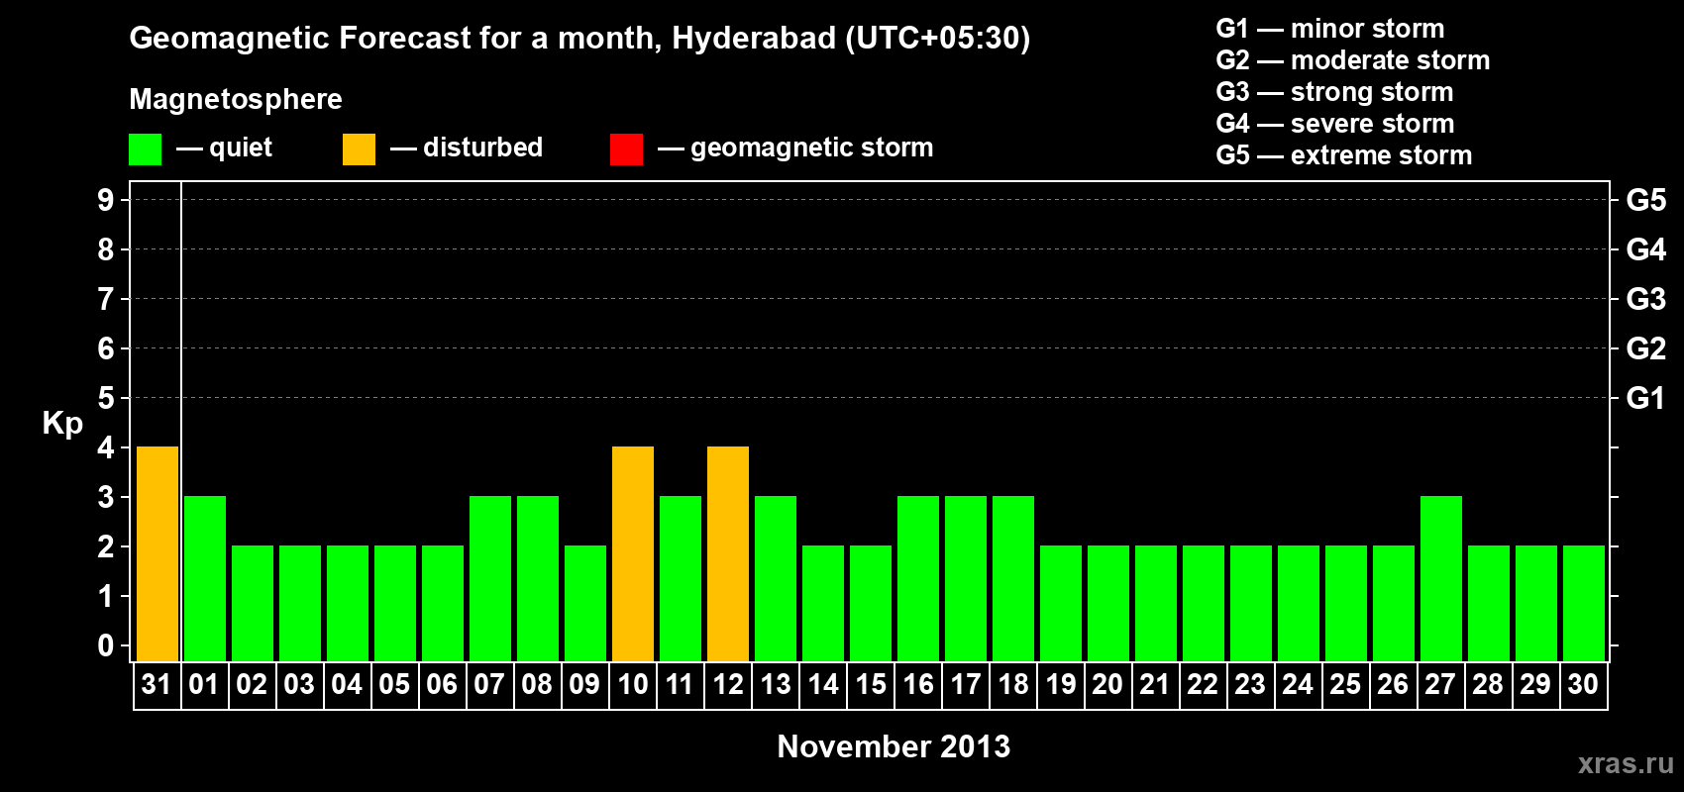Screen dimensions: 1684x792
Task: Click the green bar for day 16
Action: pyautogui.click(x=918, y=579)
